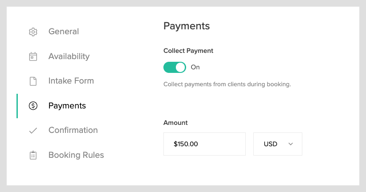Open the General settings tab
This screenshot has height=192, width=366.
pos(64,32)
